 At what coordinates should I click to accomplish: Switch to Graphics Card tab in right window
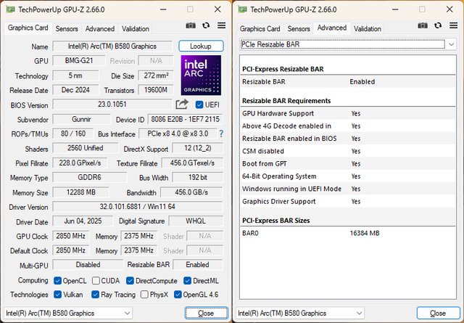pyautogui.click(x=260, y=29)
